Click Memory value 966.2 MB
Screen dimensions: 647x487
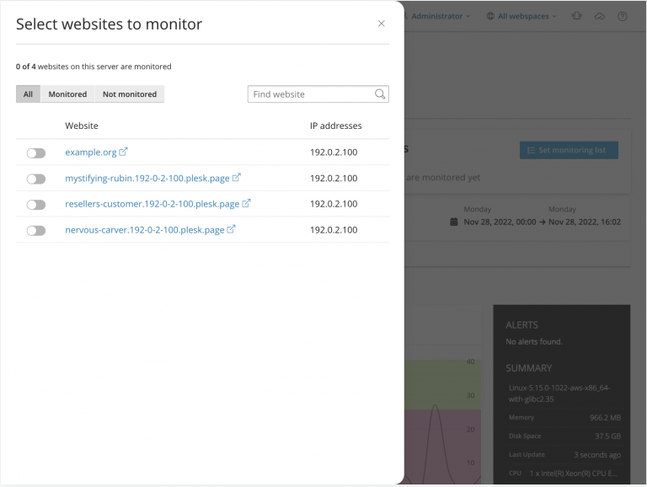click(x=606, y=418)
